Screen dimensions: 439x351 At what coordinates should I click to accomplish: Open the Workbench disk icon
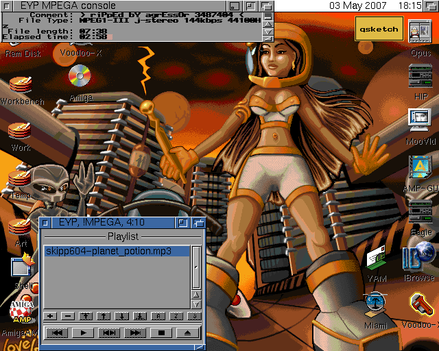[x=21, y=84]
